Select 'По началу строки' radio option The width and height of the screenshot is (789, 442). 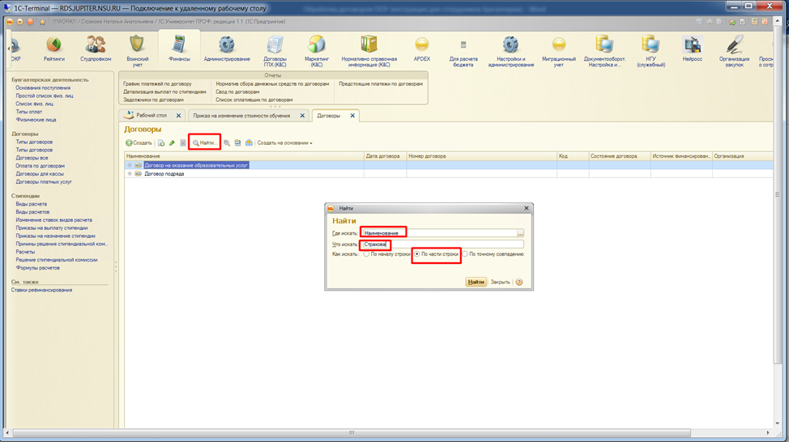point(366,254)
